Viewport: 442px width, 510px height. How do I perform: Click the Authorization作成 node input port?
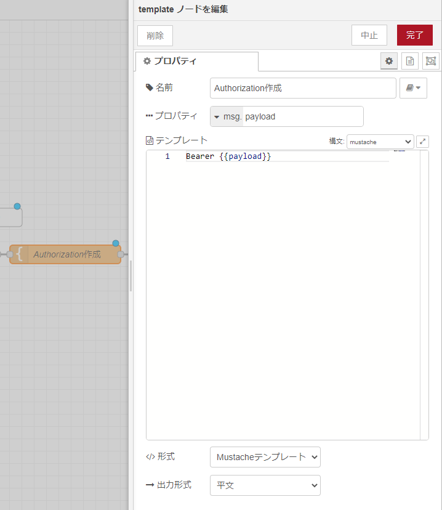click(x=10, y=254)
